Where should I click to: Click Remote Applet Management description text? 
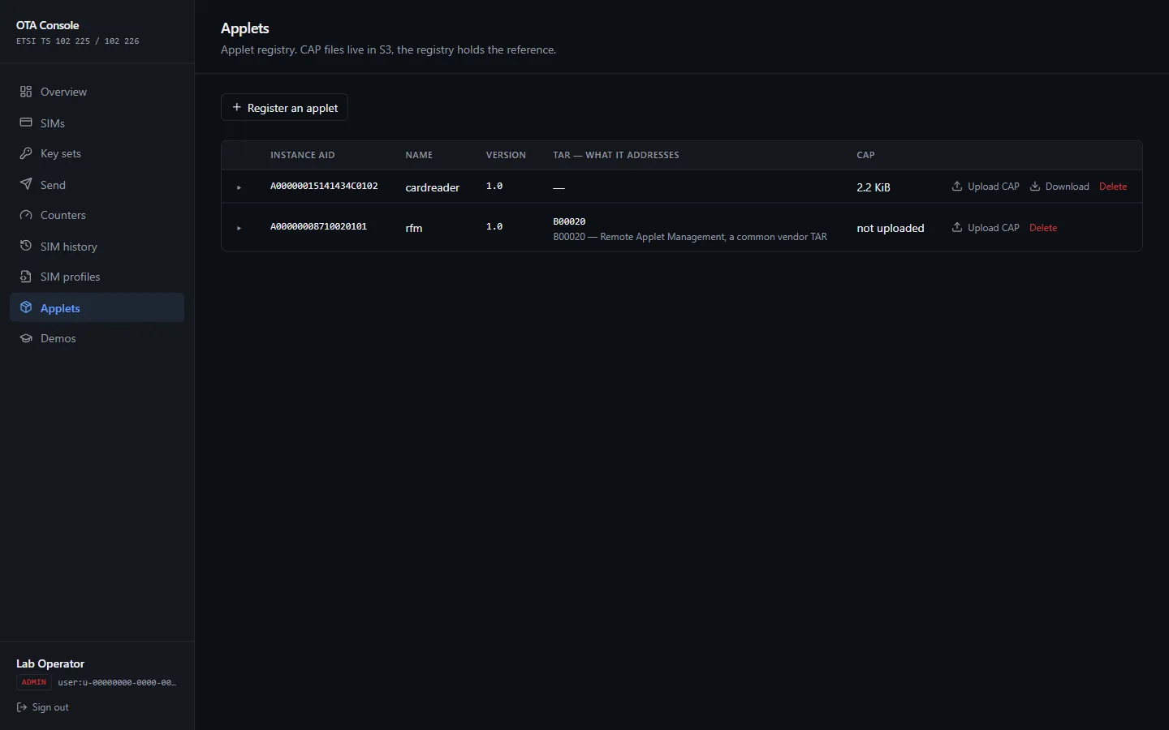click(x=690, y=237)
